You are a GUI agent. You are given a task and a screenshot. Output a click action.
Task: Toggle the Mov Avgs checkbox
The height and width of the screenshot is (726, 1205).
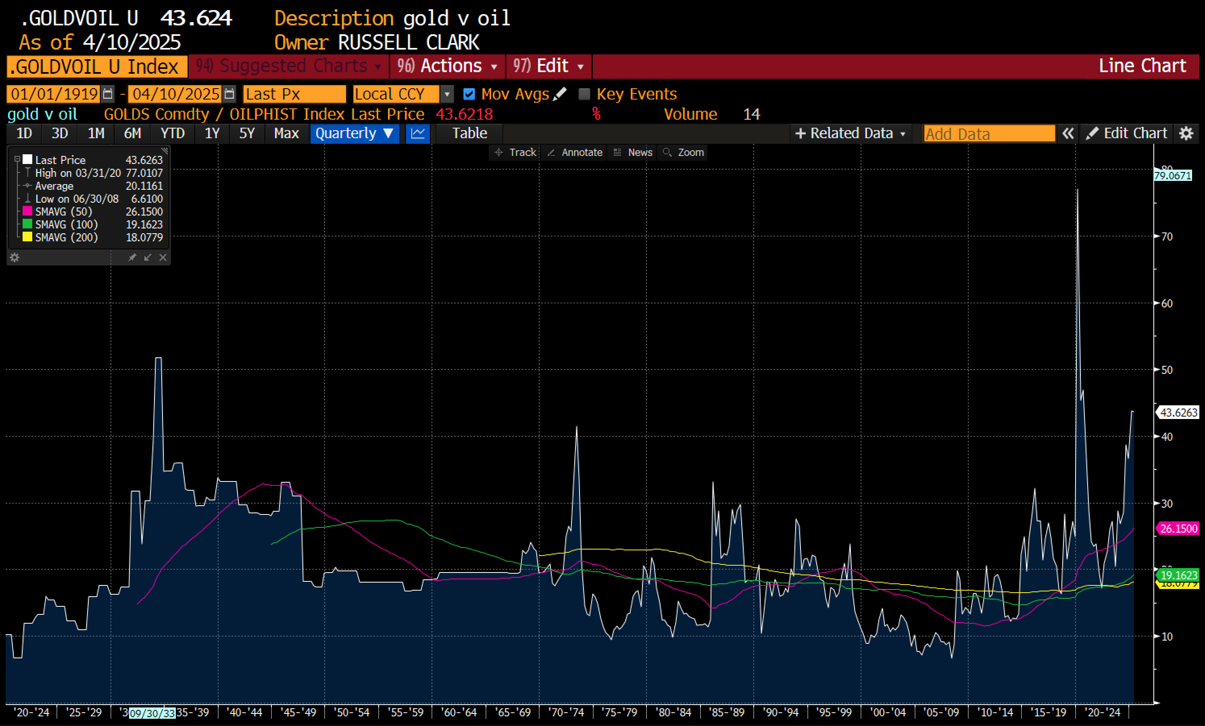tap(469, 94)
